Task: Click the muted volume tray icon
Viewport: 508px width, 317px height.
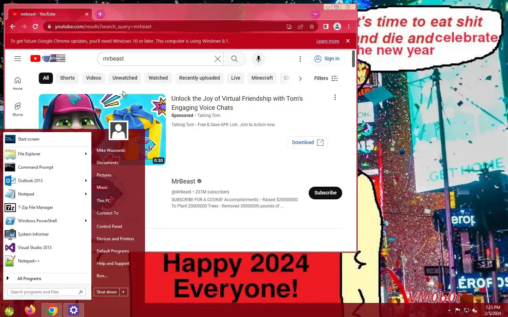Action: pos(475,310)
